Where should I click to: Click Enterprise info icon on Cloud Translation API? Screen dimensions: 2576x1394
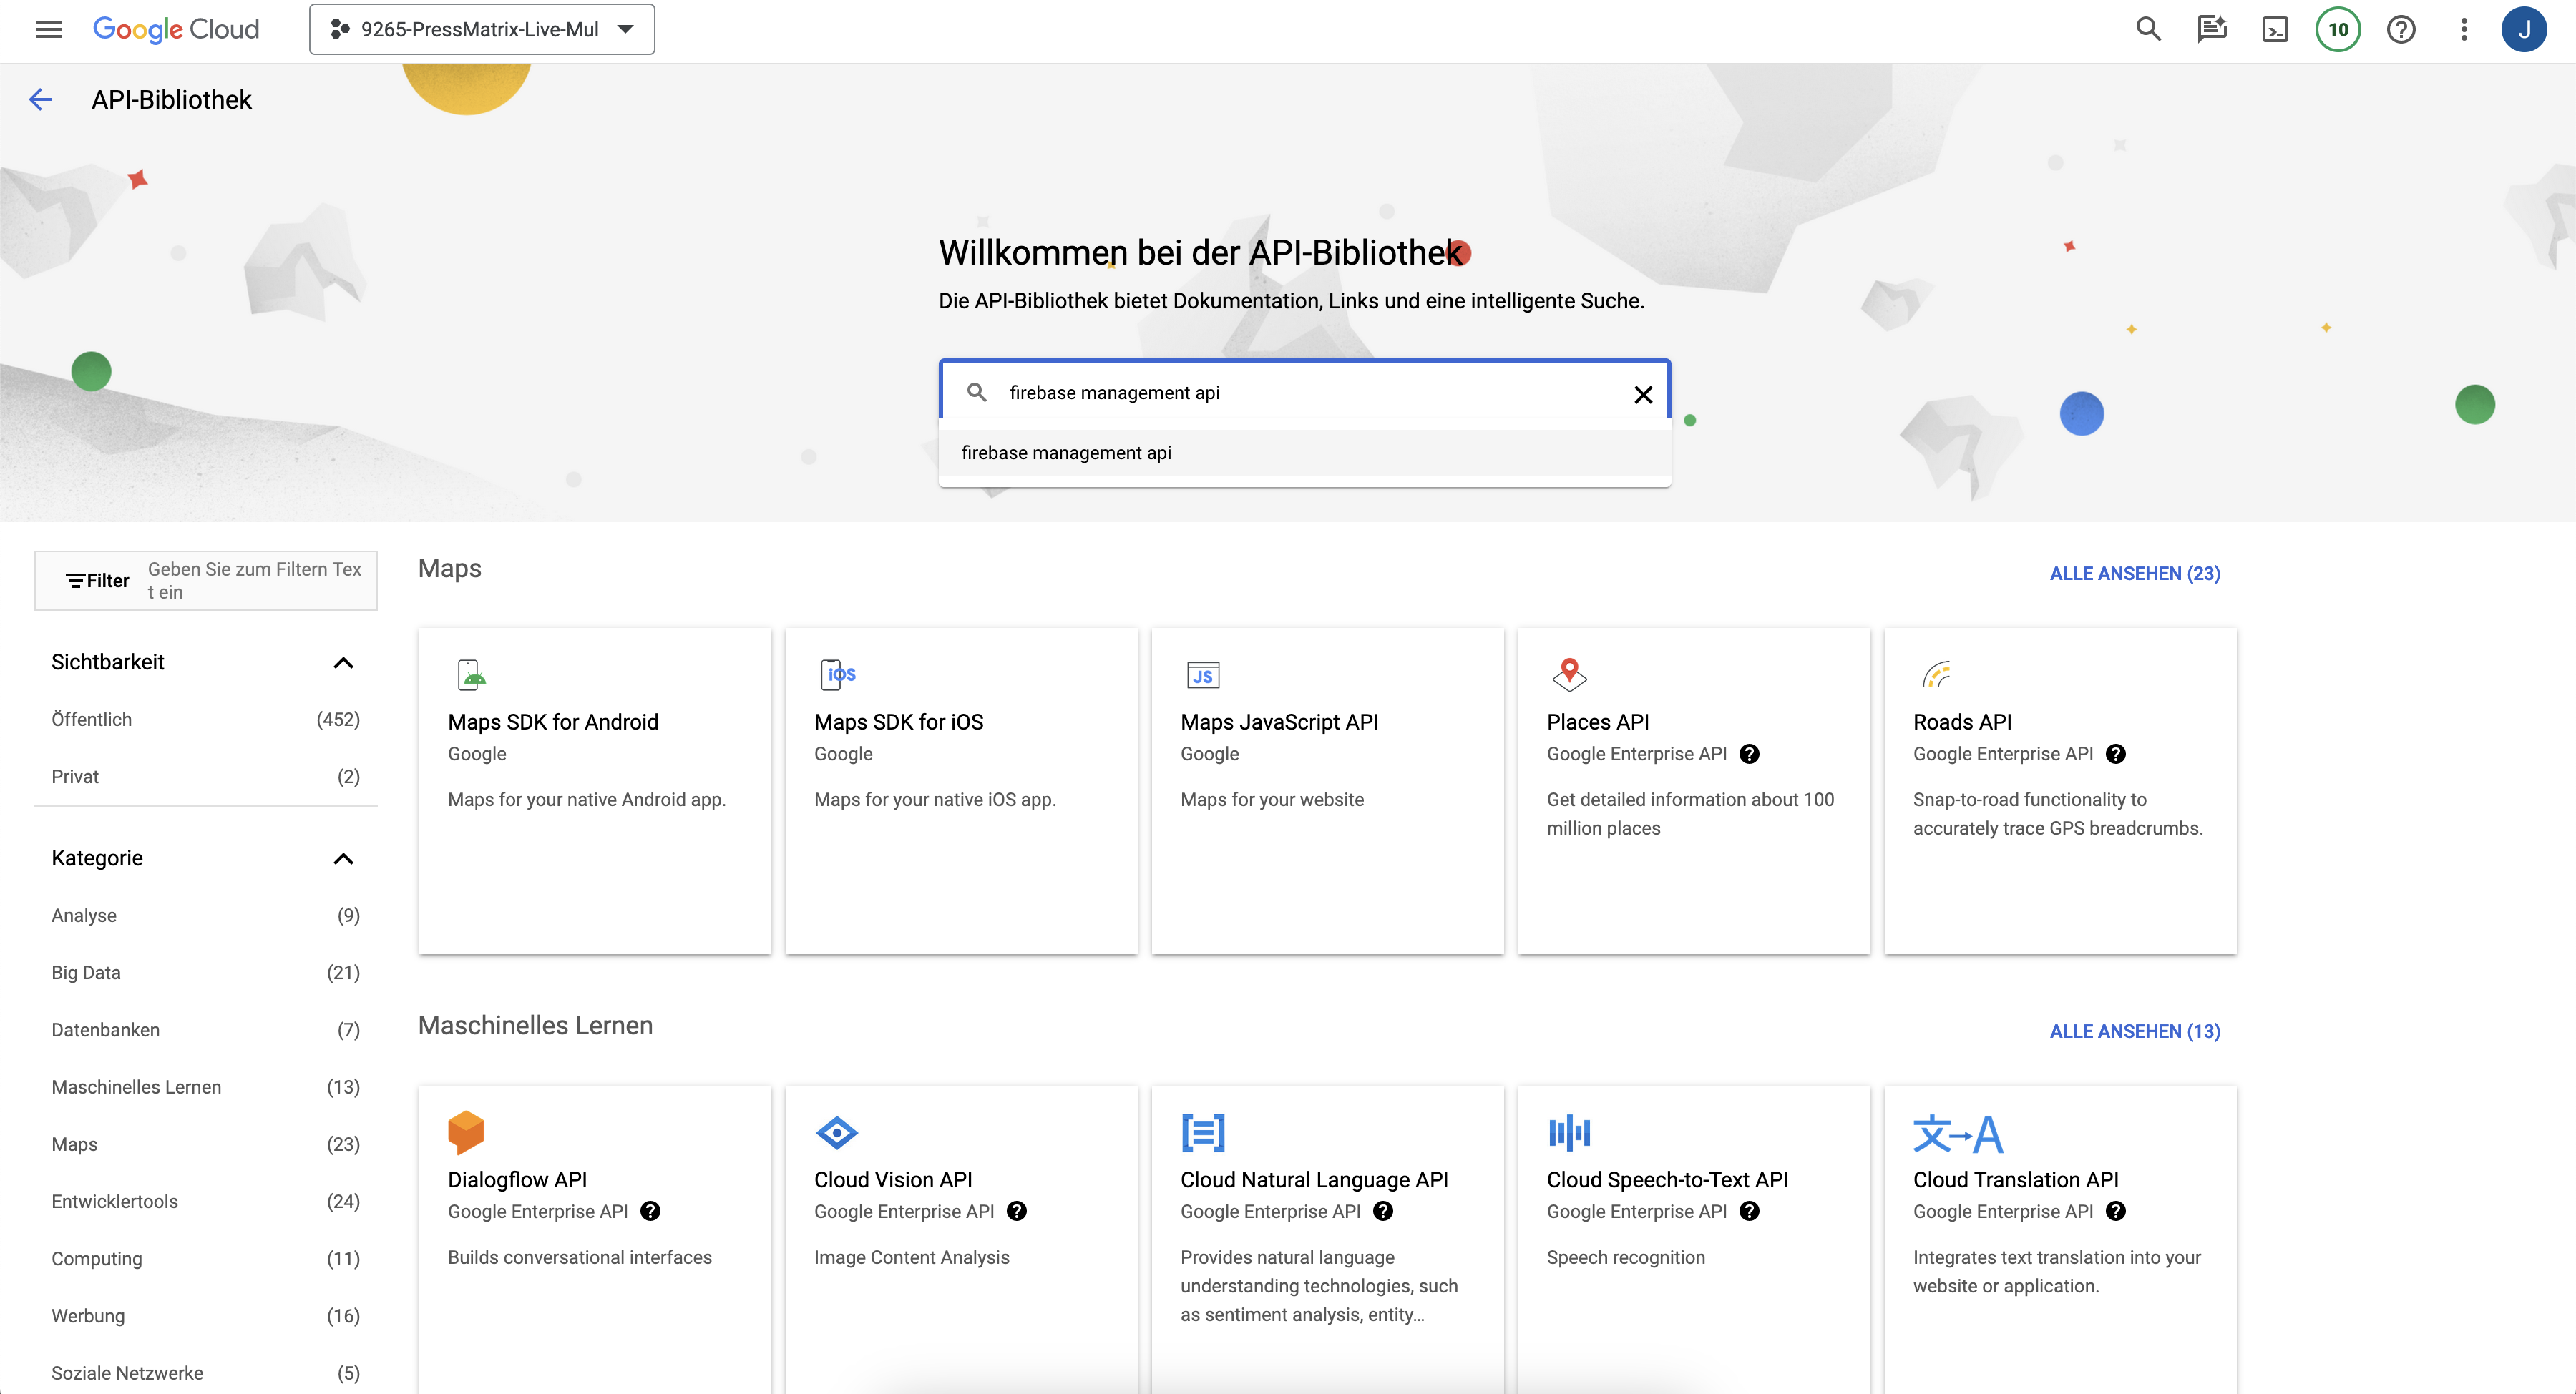(x=2115, y=1211)
